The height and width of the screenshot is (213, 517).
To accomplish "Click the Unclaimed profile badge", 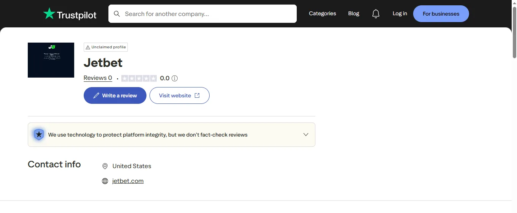I will point(106,47).
